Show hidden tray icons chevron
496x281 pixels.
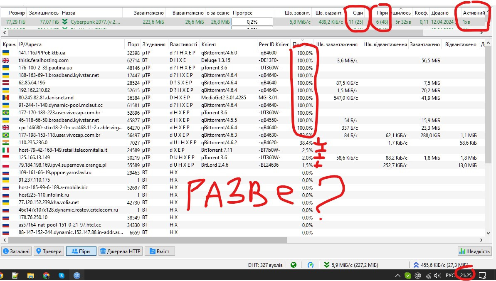coord(398,275)
